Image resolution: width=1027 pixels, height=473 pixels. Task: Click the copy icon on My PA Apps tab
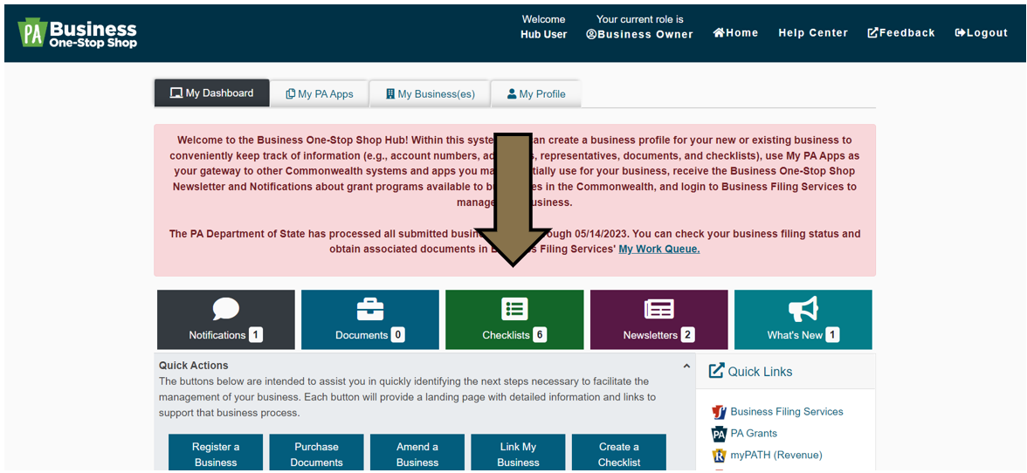291,93
